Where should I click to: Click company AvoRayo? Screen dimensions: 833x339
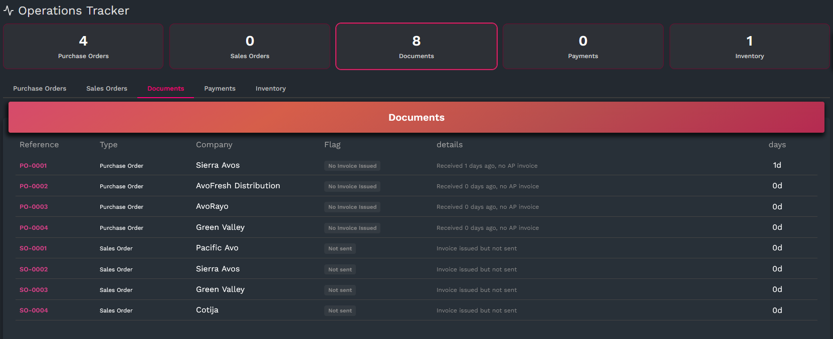(x=212, y=207)
